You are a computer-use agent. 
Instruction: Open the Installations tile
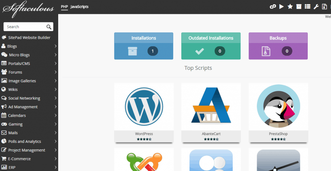click(144, 46)
